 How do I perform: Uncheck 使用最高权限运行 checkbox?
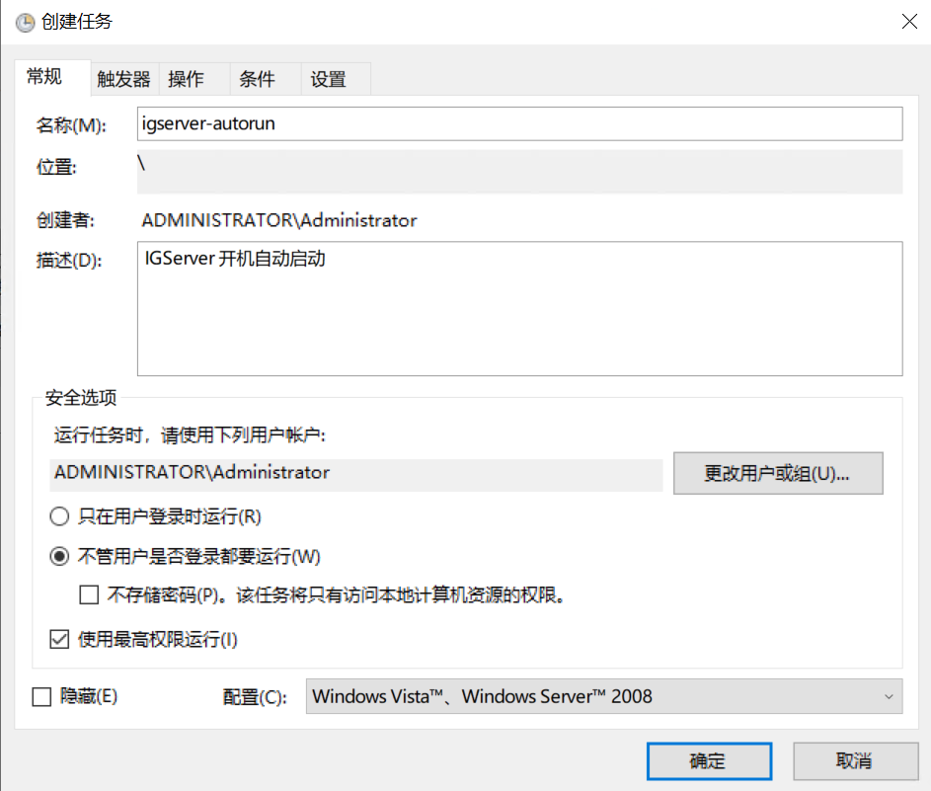pos(59,640)
